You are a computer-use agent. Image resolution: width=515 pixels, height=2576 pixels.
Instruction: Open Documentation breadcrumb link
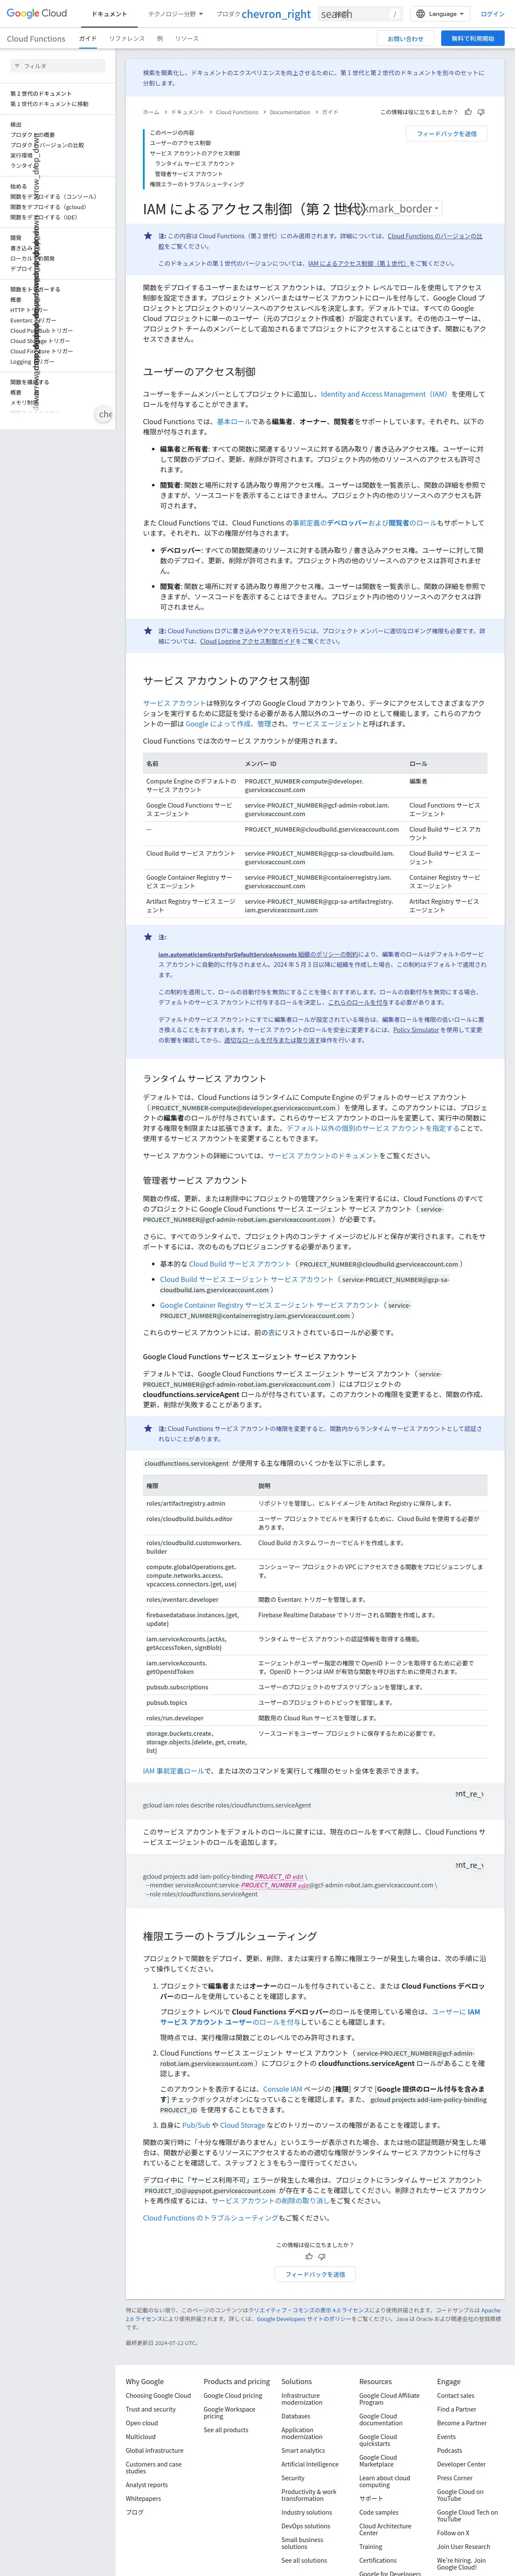[290, 112]
